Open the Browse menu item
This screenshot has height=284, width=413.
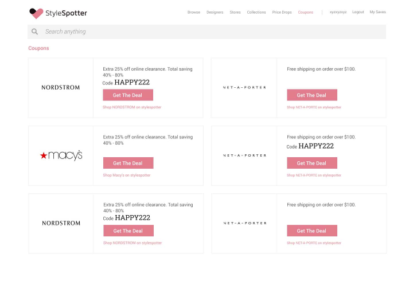194,12
